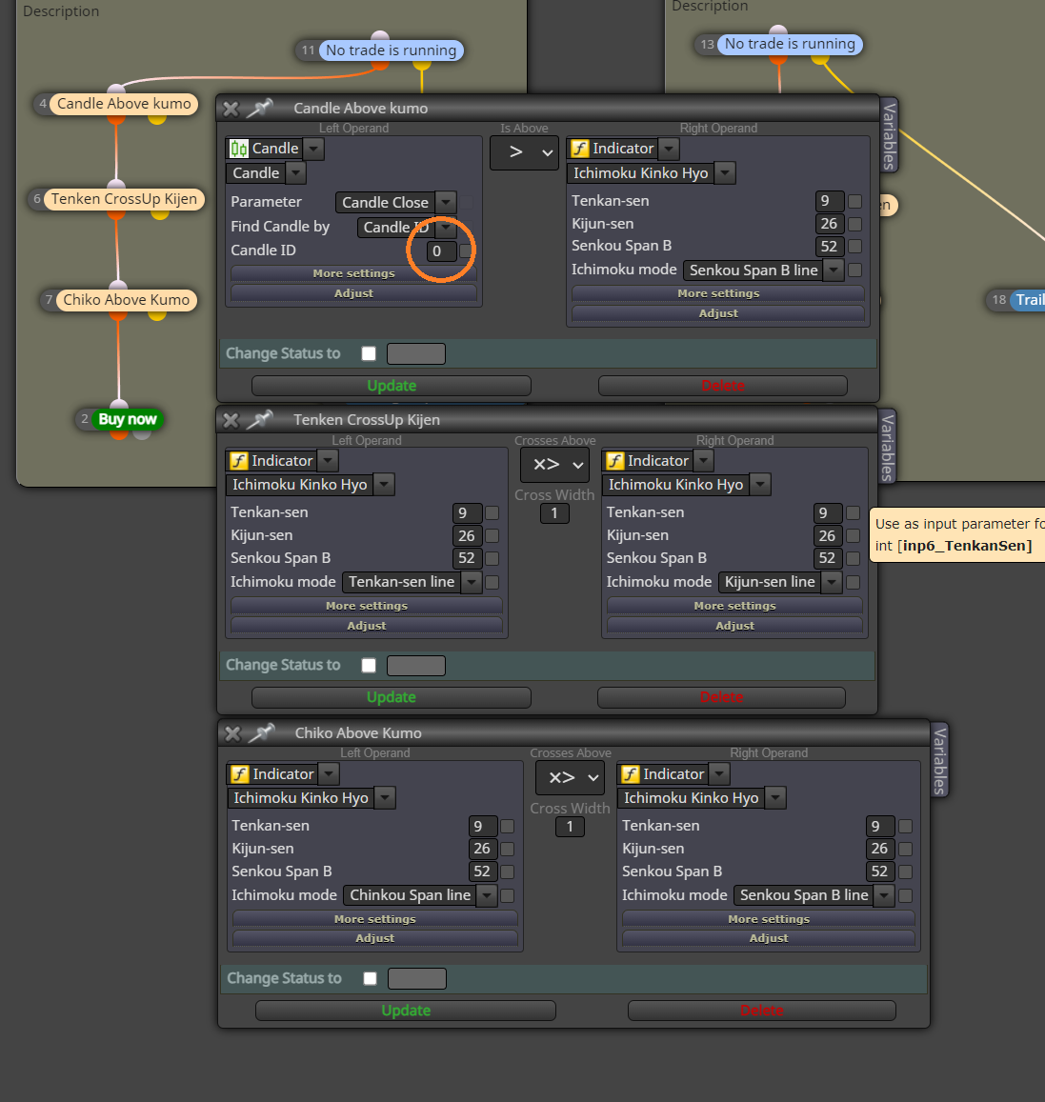Toggle Change Status to checkbox in Tenken CrossUp Kijen
Image resolution: width=1045 pixels, height=1102 pixels.
(369, 665)
